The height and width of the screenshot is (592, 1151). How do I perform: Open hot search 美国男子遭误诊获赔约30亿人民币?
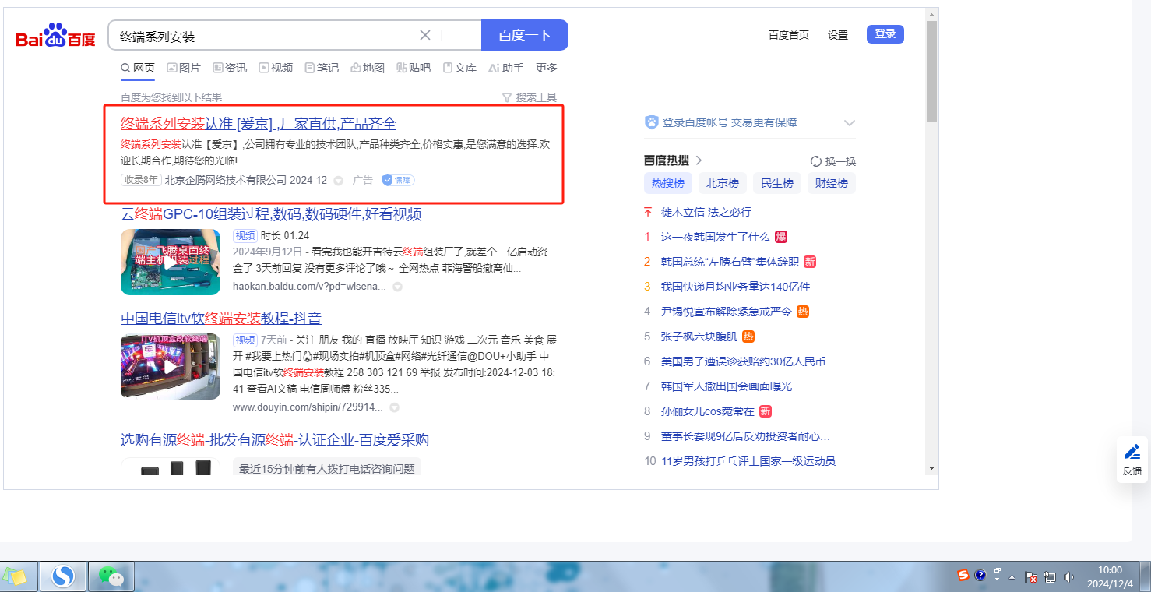743,361
